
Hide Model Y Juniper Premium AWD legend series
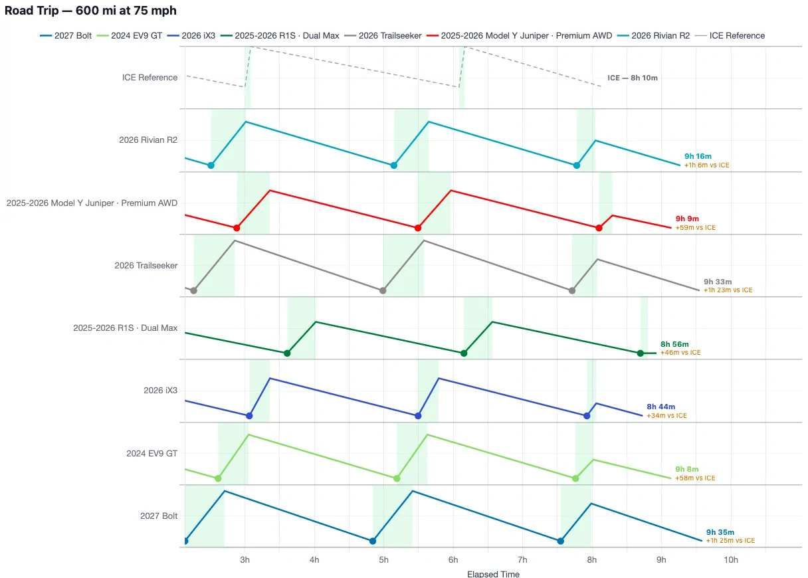coord(519,36)
